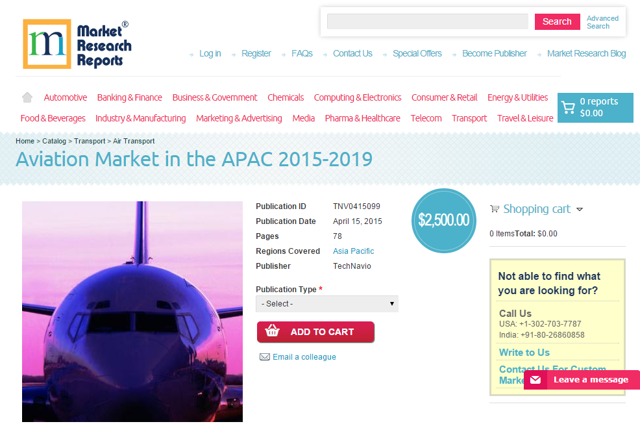Click the basket icon inside ADD TO CART

point(274,332)
